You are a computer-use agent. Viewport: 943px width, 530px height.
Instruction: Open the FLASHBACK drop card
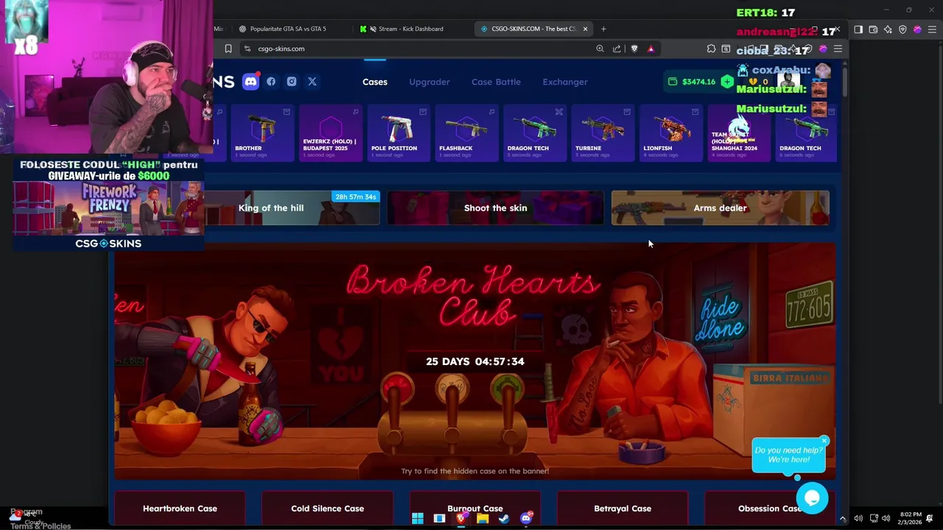click(x=466, y=133)
